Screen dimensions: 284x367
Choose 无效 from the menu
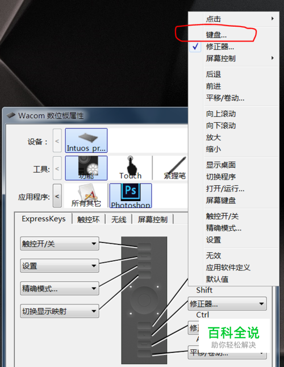click(233, 255)
